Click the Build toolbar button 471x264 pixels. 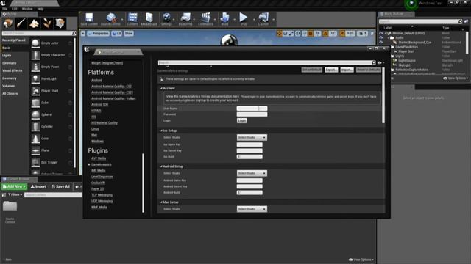point(224,19)
